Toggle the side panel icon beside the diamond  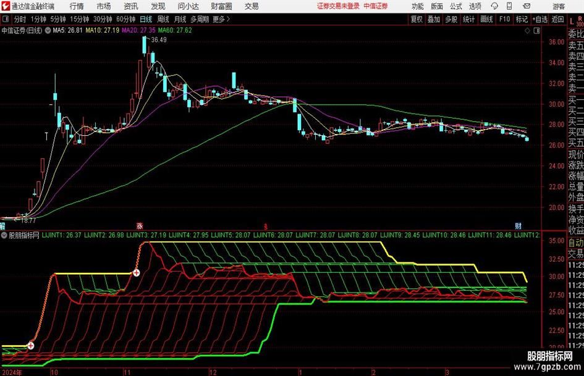point(536,31)
